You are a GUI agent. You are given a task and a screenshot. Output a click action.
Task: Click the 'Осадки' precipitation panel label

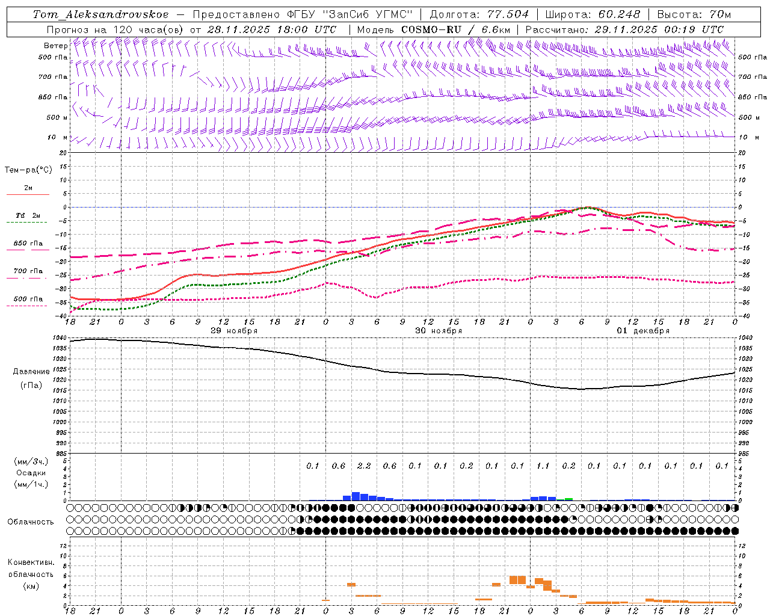coord(31,473)
